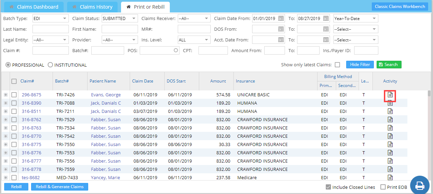Screen dimensions: 433x194
Task: Open activity icon for claim 316-8775
Action: pyautogui.click(x=390, y=144)
